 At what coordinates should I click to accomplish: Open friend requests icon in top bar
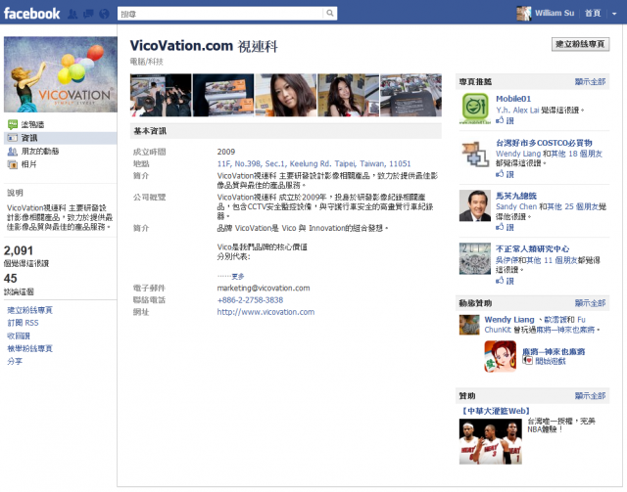[x=72, y=14]
